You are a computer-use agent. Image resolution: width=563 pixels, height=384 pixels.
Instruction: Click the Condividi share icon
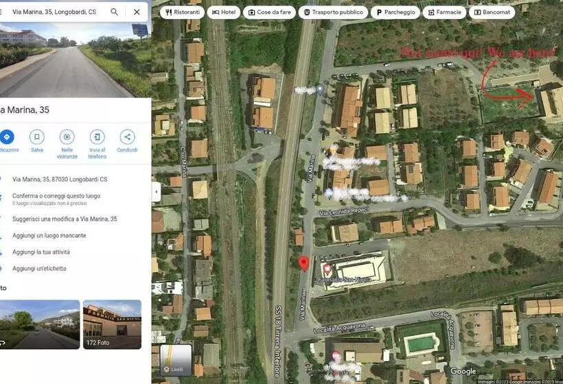(127, 136)
